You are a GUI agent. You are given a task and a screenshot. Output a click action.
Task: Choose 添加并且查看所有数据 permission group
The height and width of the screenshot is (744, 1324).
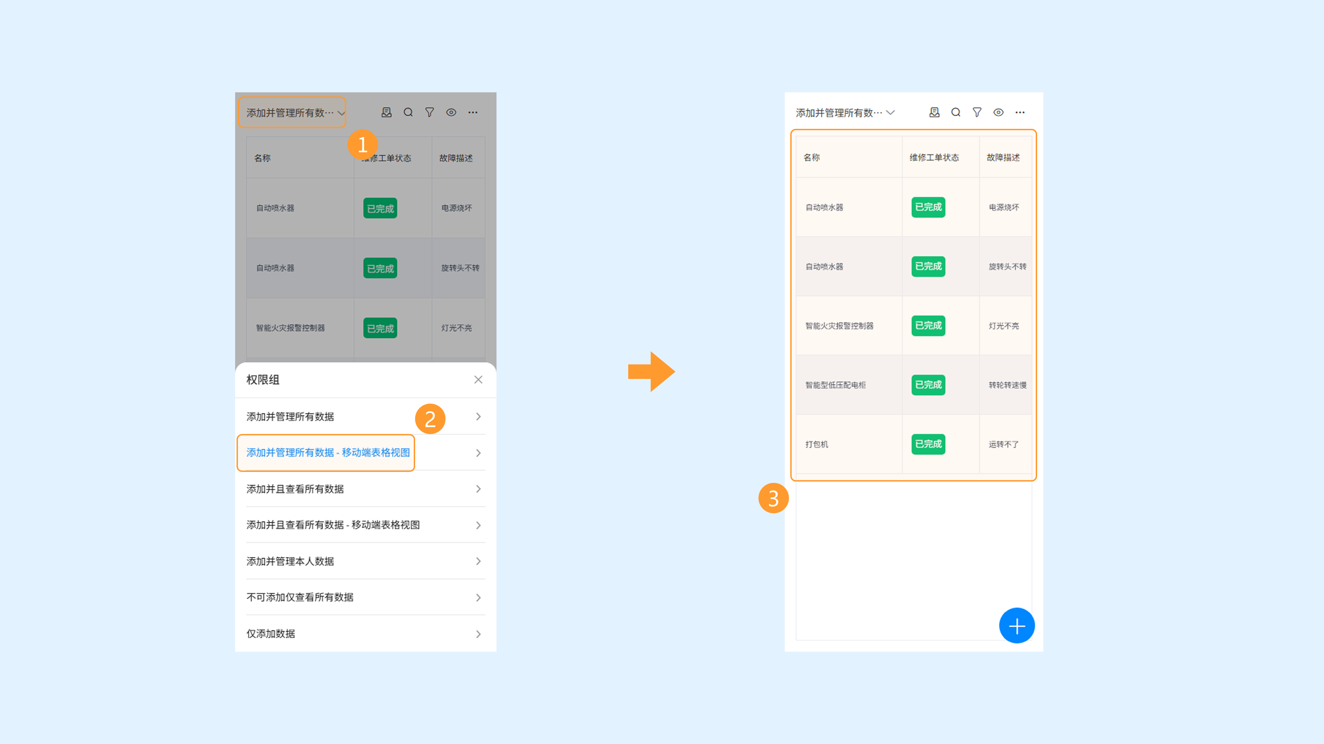(295, 489)
